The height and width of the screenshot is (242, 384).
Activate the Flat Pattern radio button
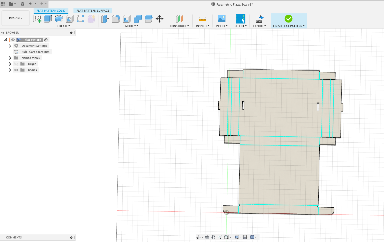[46, 40]
